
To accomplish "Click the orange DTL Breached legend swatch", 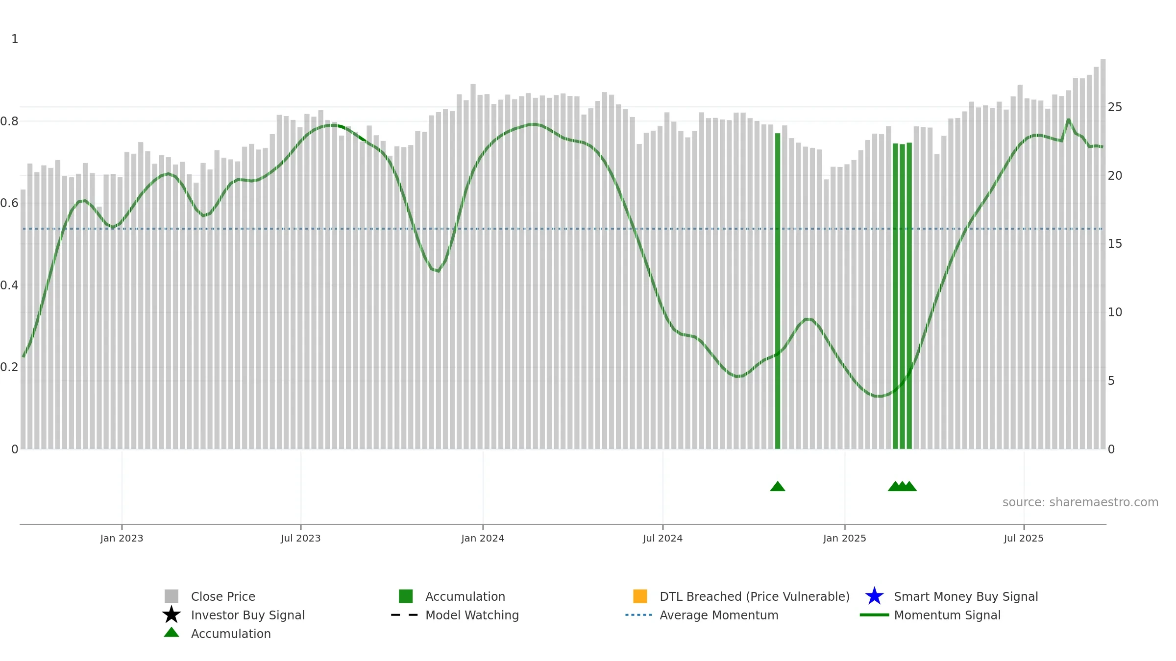I will [640, 596].
